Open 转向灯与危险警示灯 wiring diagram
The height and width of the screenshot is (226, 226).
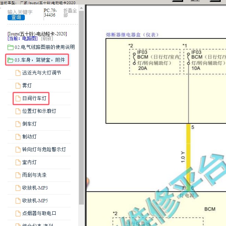pos(44,150)
